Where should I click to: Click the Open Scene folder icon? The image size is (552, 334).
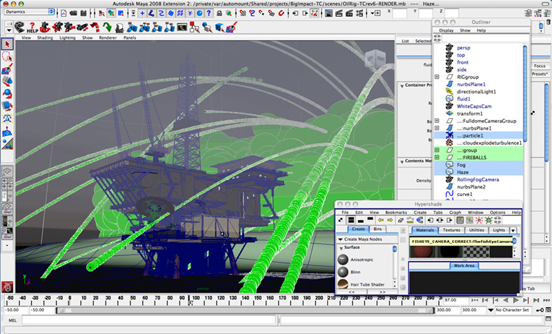point(73,13)
